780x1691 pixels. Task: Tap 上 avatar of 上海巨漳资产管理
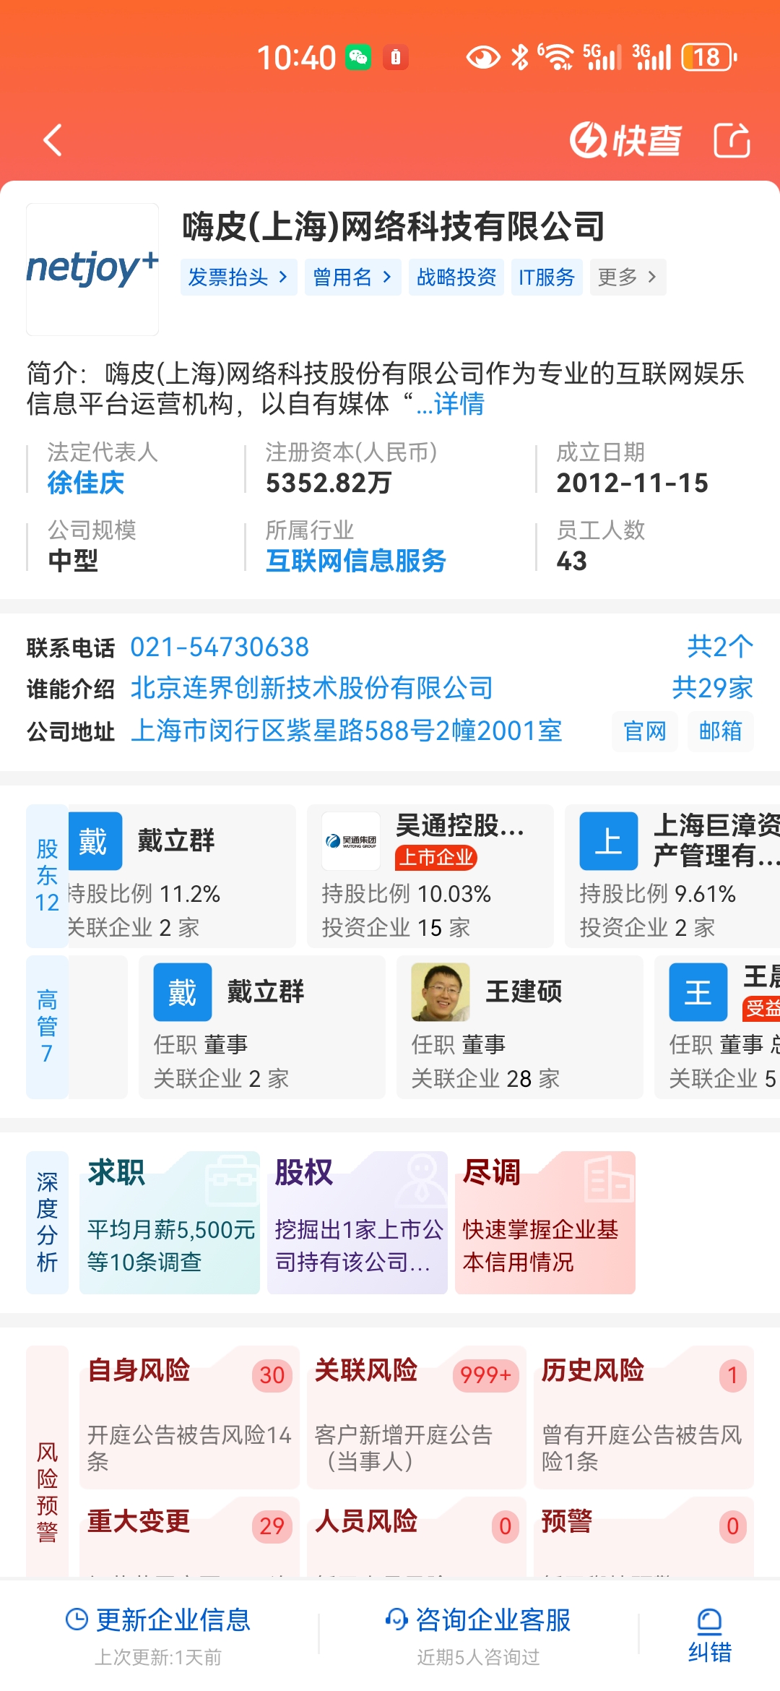click(609, 841)
